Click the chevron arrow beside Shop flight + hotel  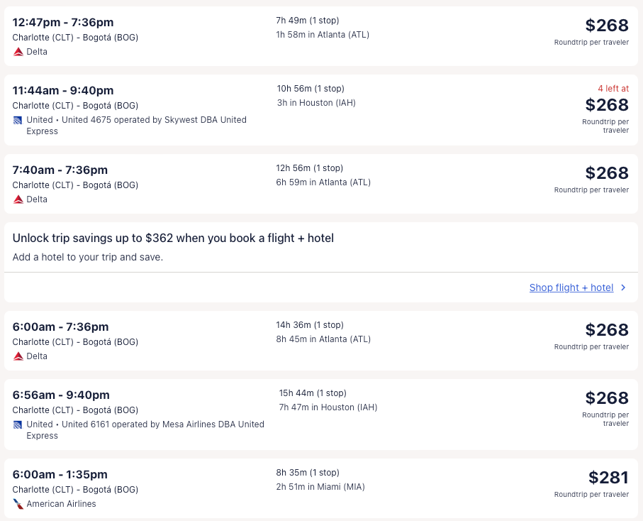tap(623, 287)
